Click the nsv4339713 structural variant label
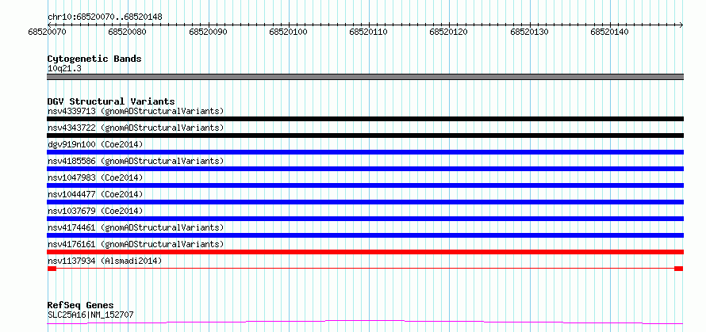 click(x=136, y=111)
